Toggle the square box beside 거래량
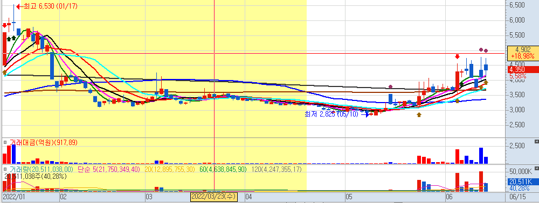Image resolution: width=539 pixels, height=203 pixels. point(5,169)
